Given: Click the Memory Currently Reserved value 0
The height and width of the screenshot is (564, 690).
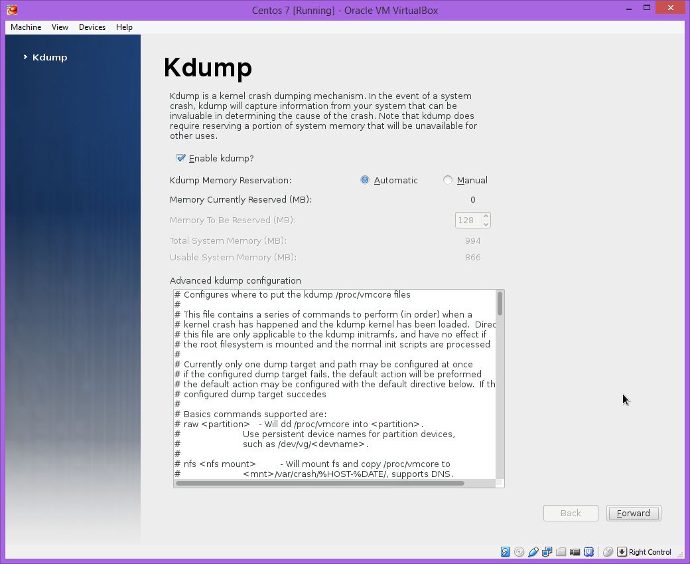Looking at the screenshot, I should [472, 199].
